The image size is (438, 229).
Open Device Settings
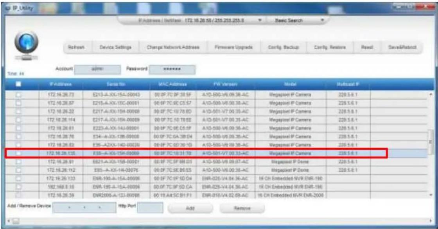(115, 47)
